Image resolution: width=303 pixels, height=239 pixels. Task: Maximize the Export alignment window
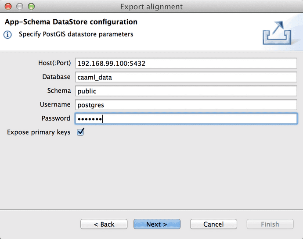point(31,7)
